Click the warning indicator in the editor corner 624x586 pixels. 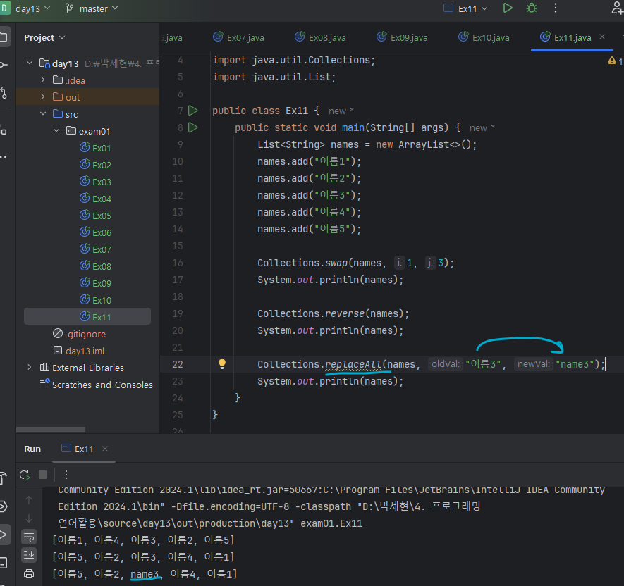(x=611, y=61)
